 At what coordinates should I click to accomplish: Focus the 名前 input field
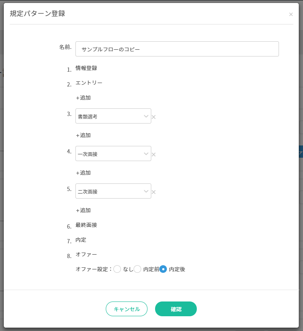(x=177, y=49)
